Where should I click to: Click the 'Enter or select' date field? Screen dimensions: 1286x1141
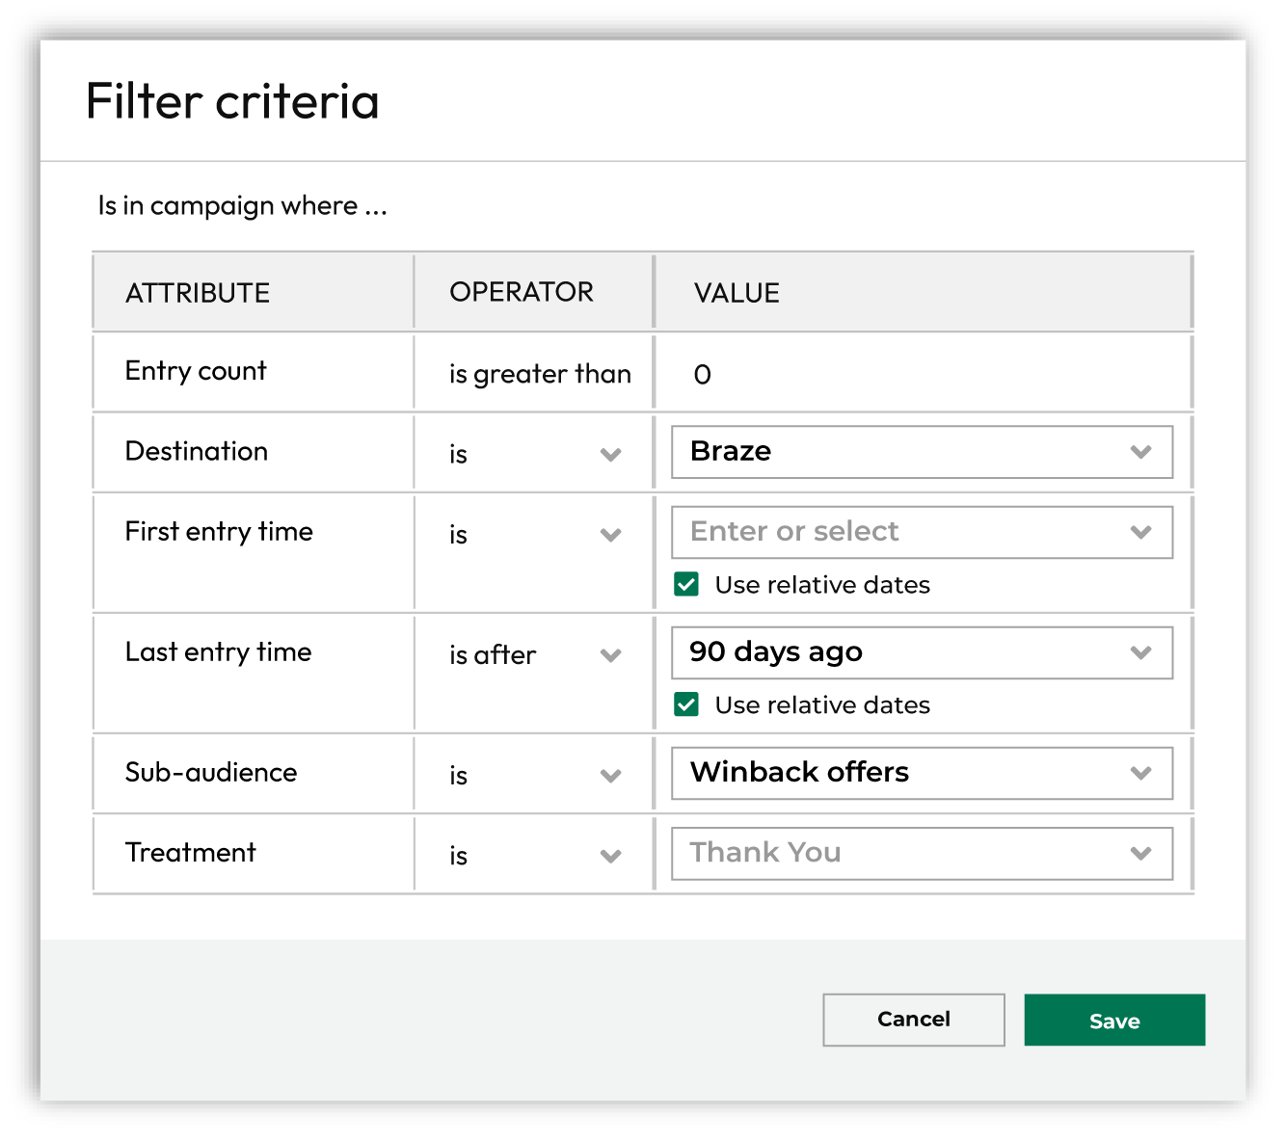(x=923, y=532)
